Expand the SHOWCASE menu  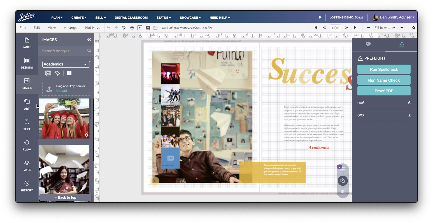pyautogui.click(x=190, y=18)
